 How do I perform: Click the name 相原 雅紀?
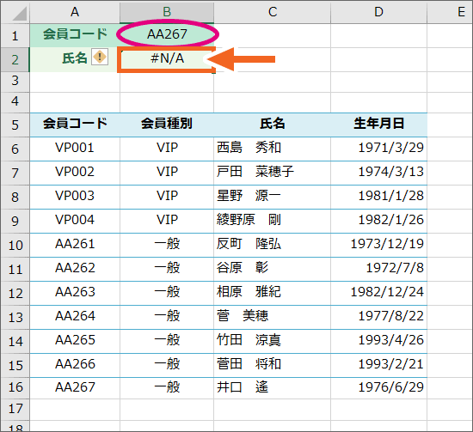249,292
